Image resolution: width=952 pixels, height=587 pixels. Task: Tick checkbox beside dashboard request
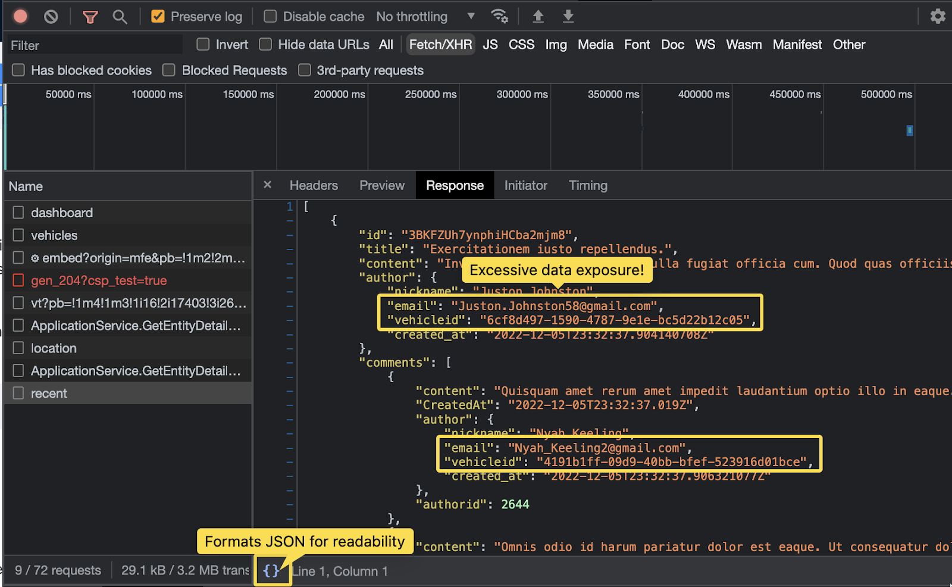pos(18,213)
